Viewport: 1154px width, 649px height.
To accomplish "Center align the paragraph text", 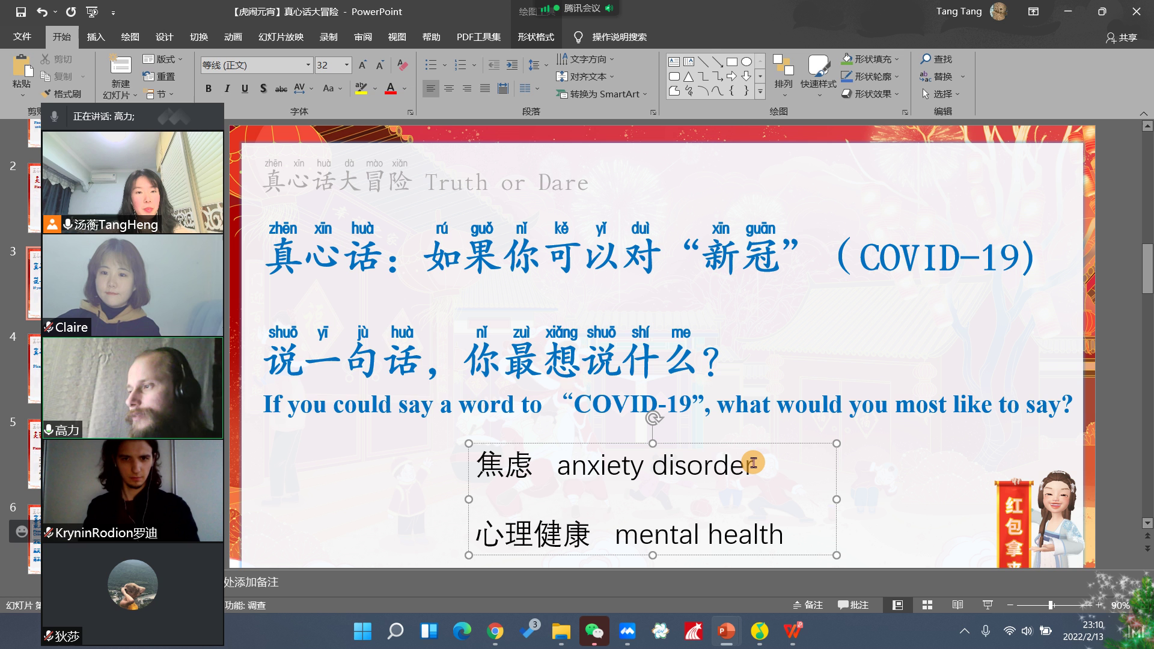I will point(448,89).
